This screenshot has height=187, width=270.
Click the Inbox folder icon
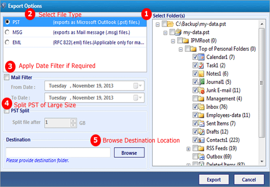(x=201, y=107)
